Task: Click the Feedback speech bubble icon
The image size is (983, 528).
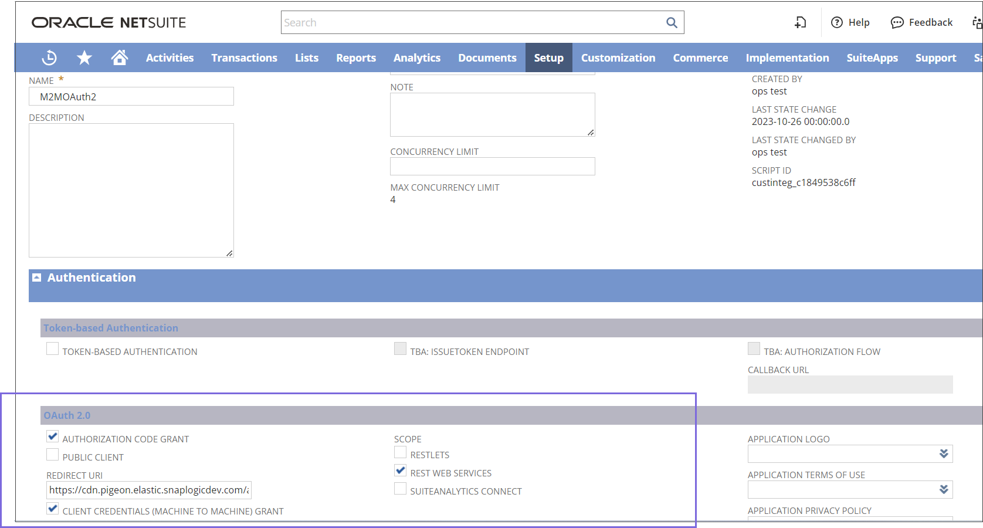Action: point(897,22)
